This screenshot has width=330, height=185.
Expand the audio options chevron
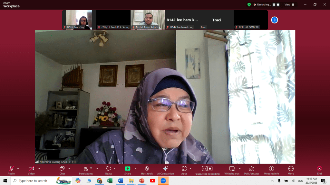(x=18, y=168)
